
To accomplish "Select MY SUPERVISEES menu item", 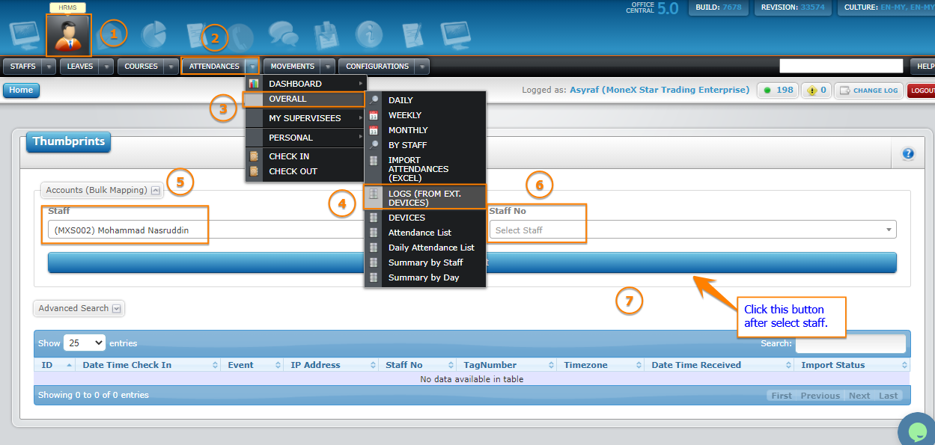I will coord(305,118).
